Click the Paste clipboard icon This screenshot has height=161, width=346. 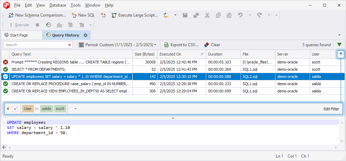[x=229, y=15]
